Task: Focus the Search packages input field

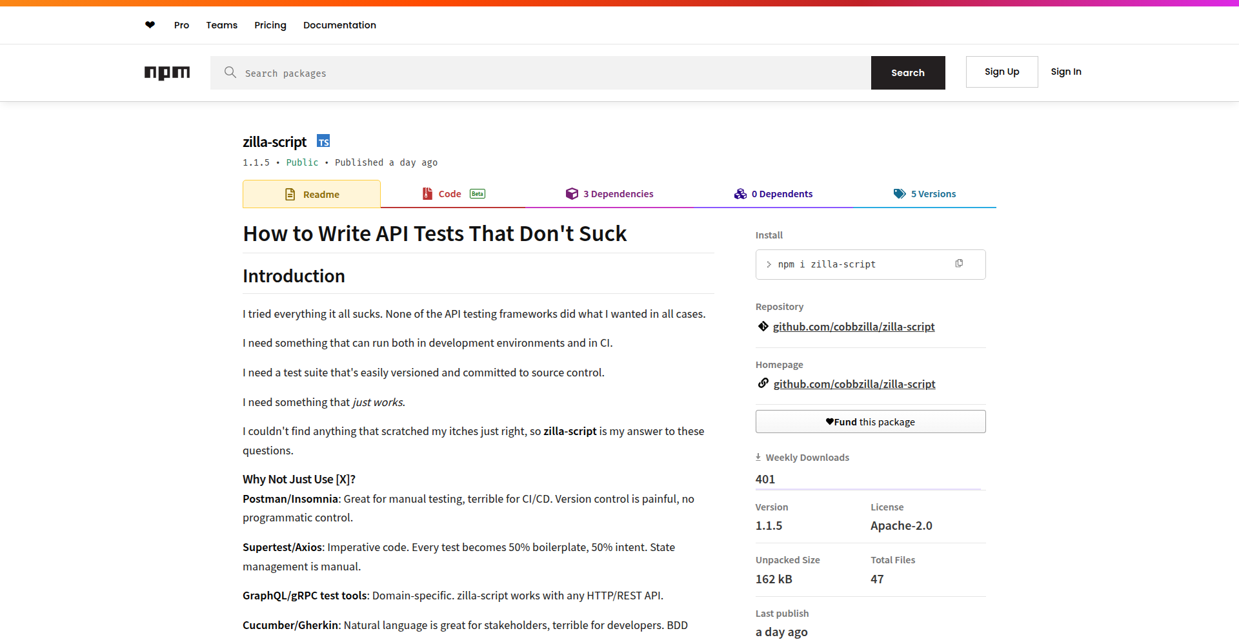Action: click(541, 73)
